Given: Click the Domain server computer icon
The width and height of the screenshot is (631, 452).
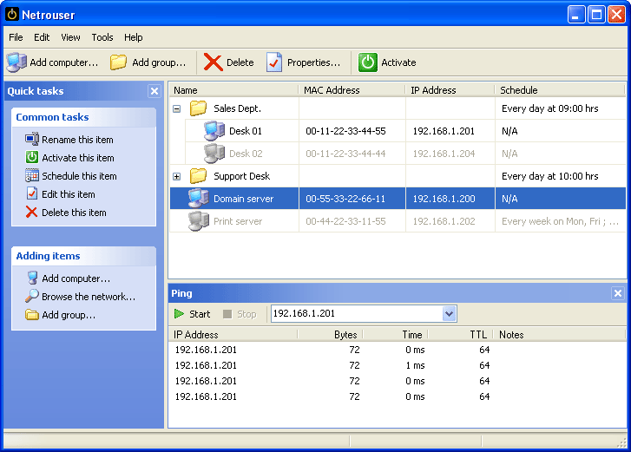Looking at the screenshot, I should [x=199, y=199].
